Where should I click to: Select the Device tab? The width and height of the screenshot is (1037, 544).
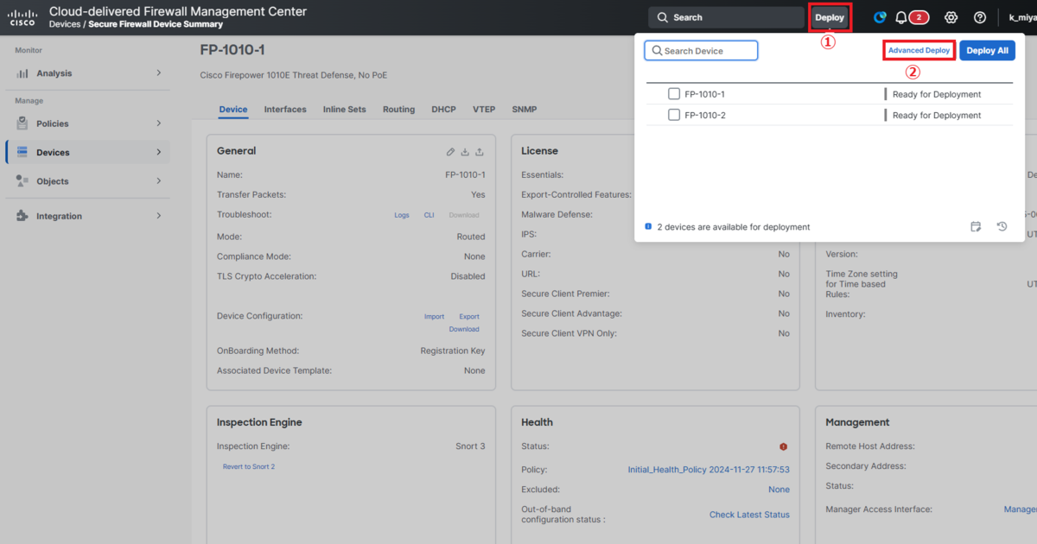233,110
